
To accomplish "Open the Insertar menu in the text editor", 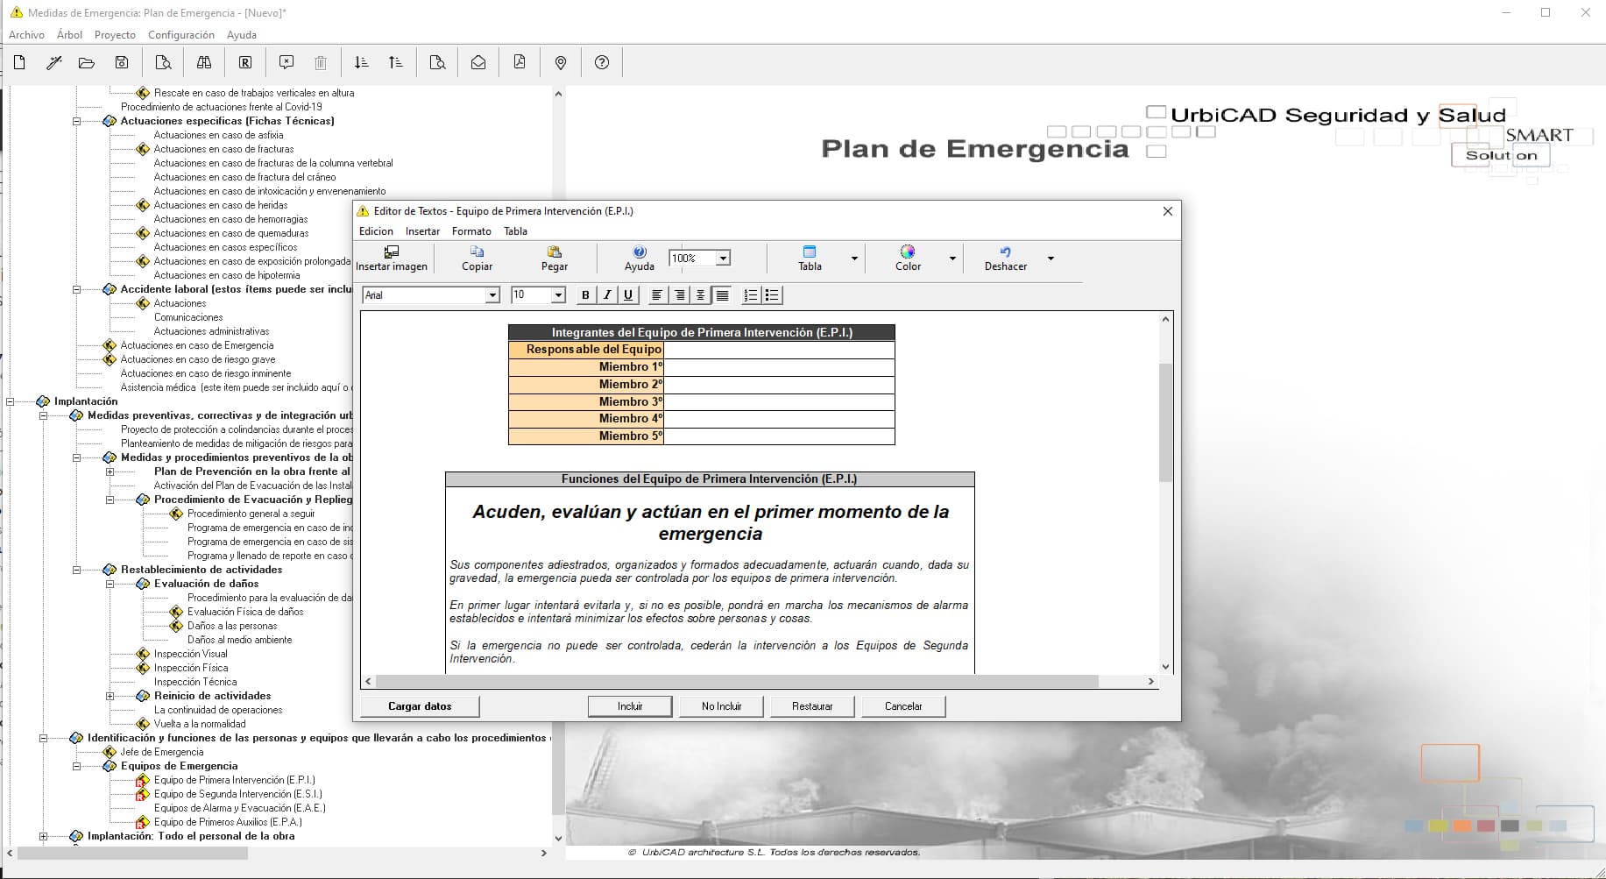I will tap(422, 231).
